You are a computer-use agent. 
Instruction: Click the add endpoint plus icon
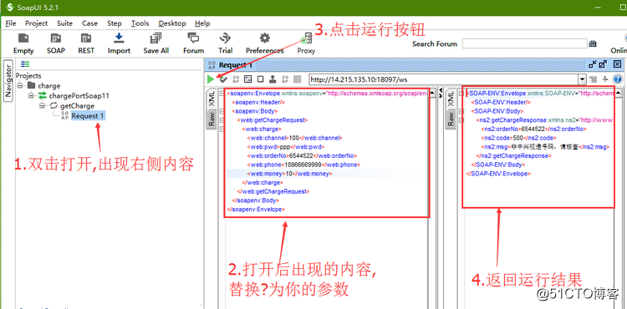pos(605,79)
